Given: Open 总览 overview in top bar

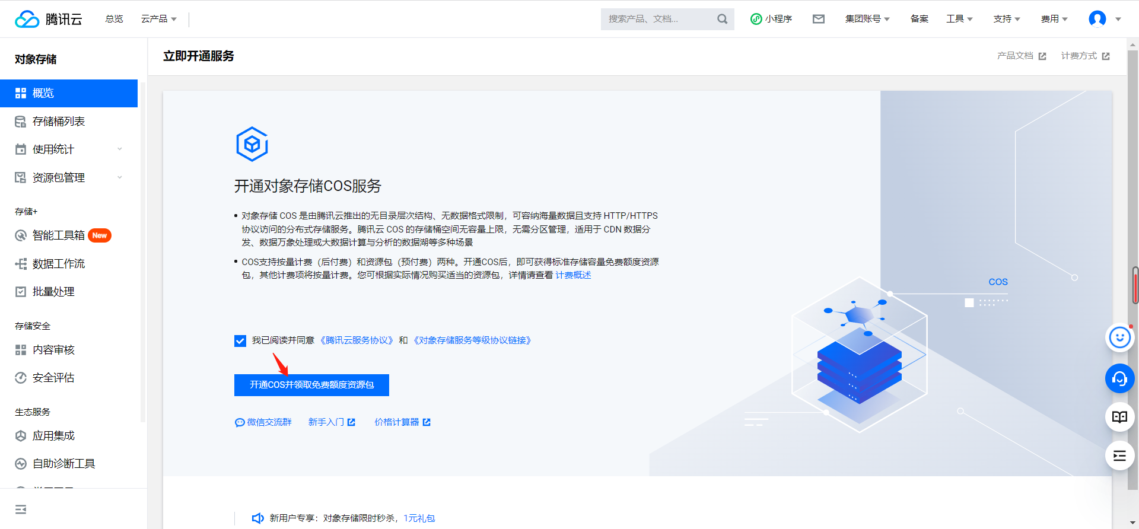Looking at the screenshot, I should pos(114,19).
